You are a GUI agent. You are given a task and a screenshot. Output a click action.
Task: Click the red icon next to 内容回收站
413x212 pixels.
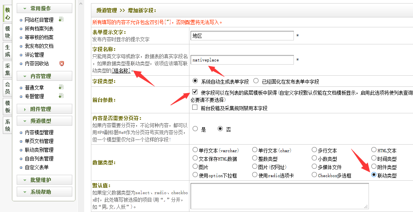point(62,63)
